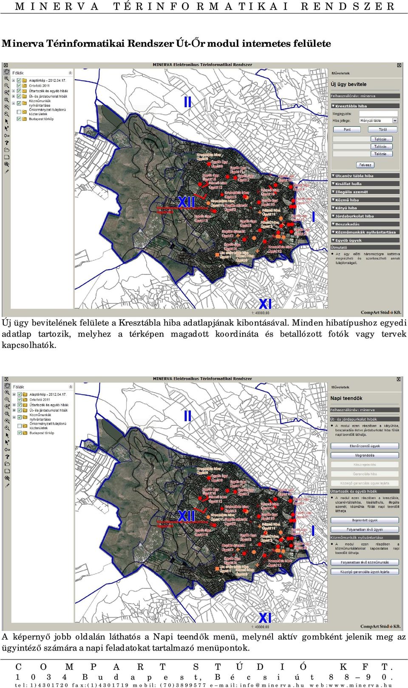
Task: Click the Bejelentett ügyek button
Action: [x=365, y=520]
